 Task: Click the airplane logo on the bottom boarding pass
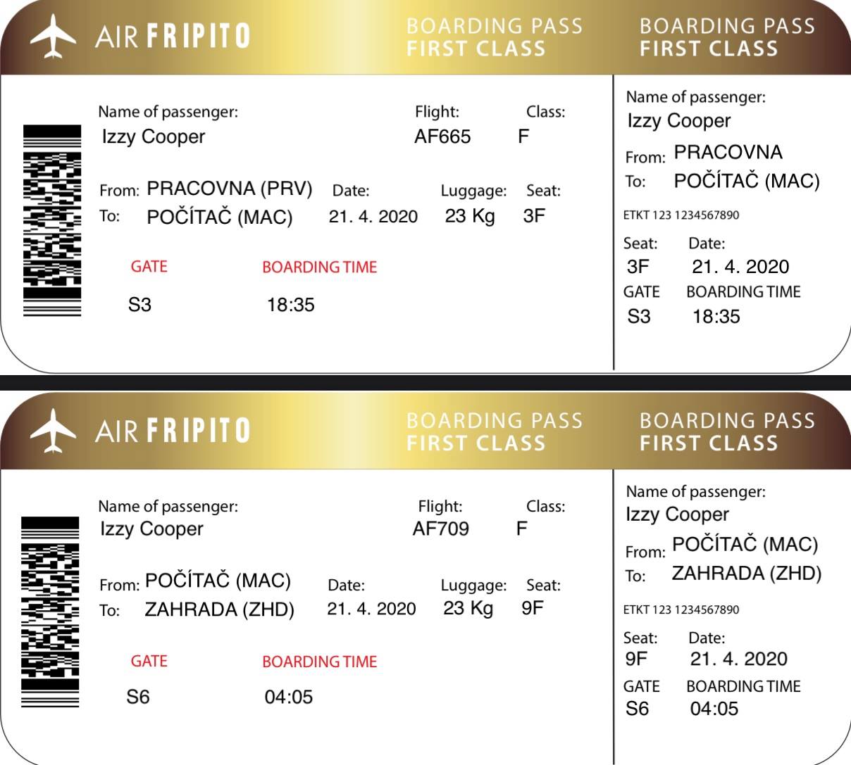pos(53,430)
